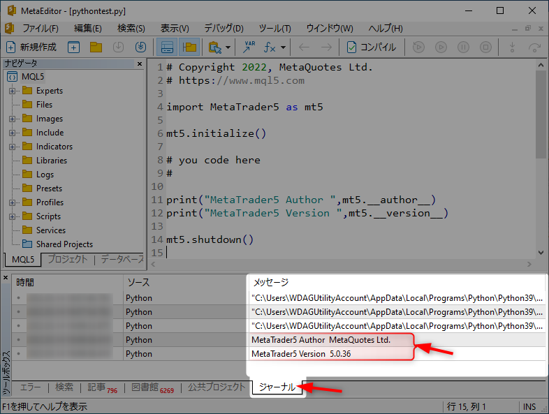Open the エラー toolbox tab

coord(30,387)
